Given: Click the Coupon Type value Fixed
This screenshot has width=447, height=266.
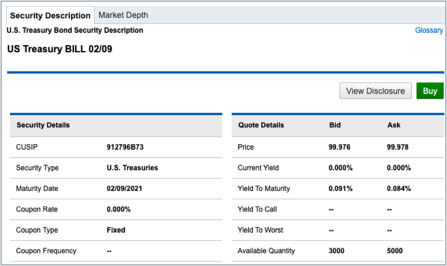Looking at the screenshot, I should pyautogui.click(x=116, y=230).
